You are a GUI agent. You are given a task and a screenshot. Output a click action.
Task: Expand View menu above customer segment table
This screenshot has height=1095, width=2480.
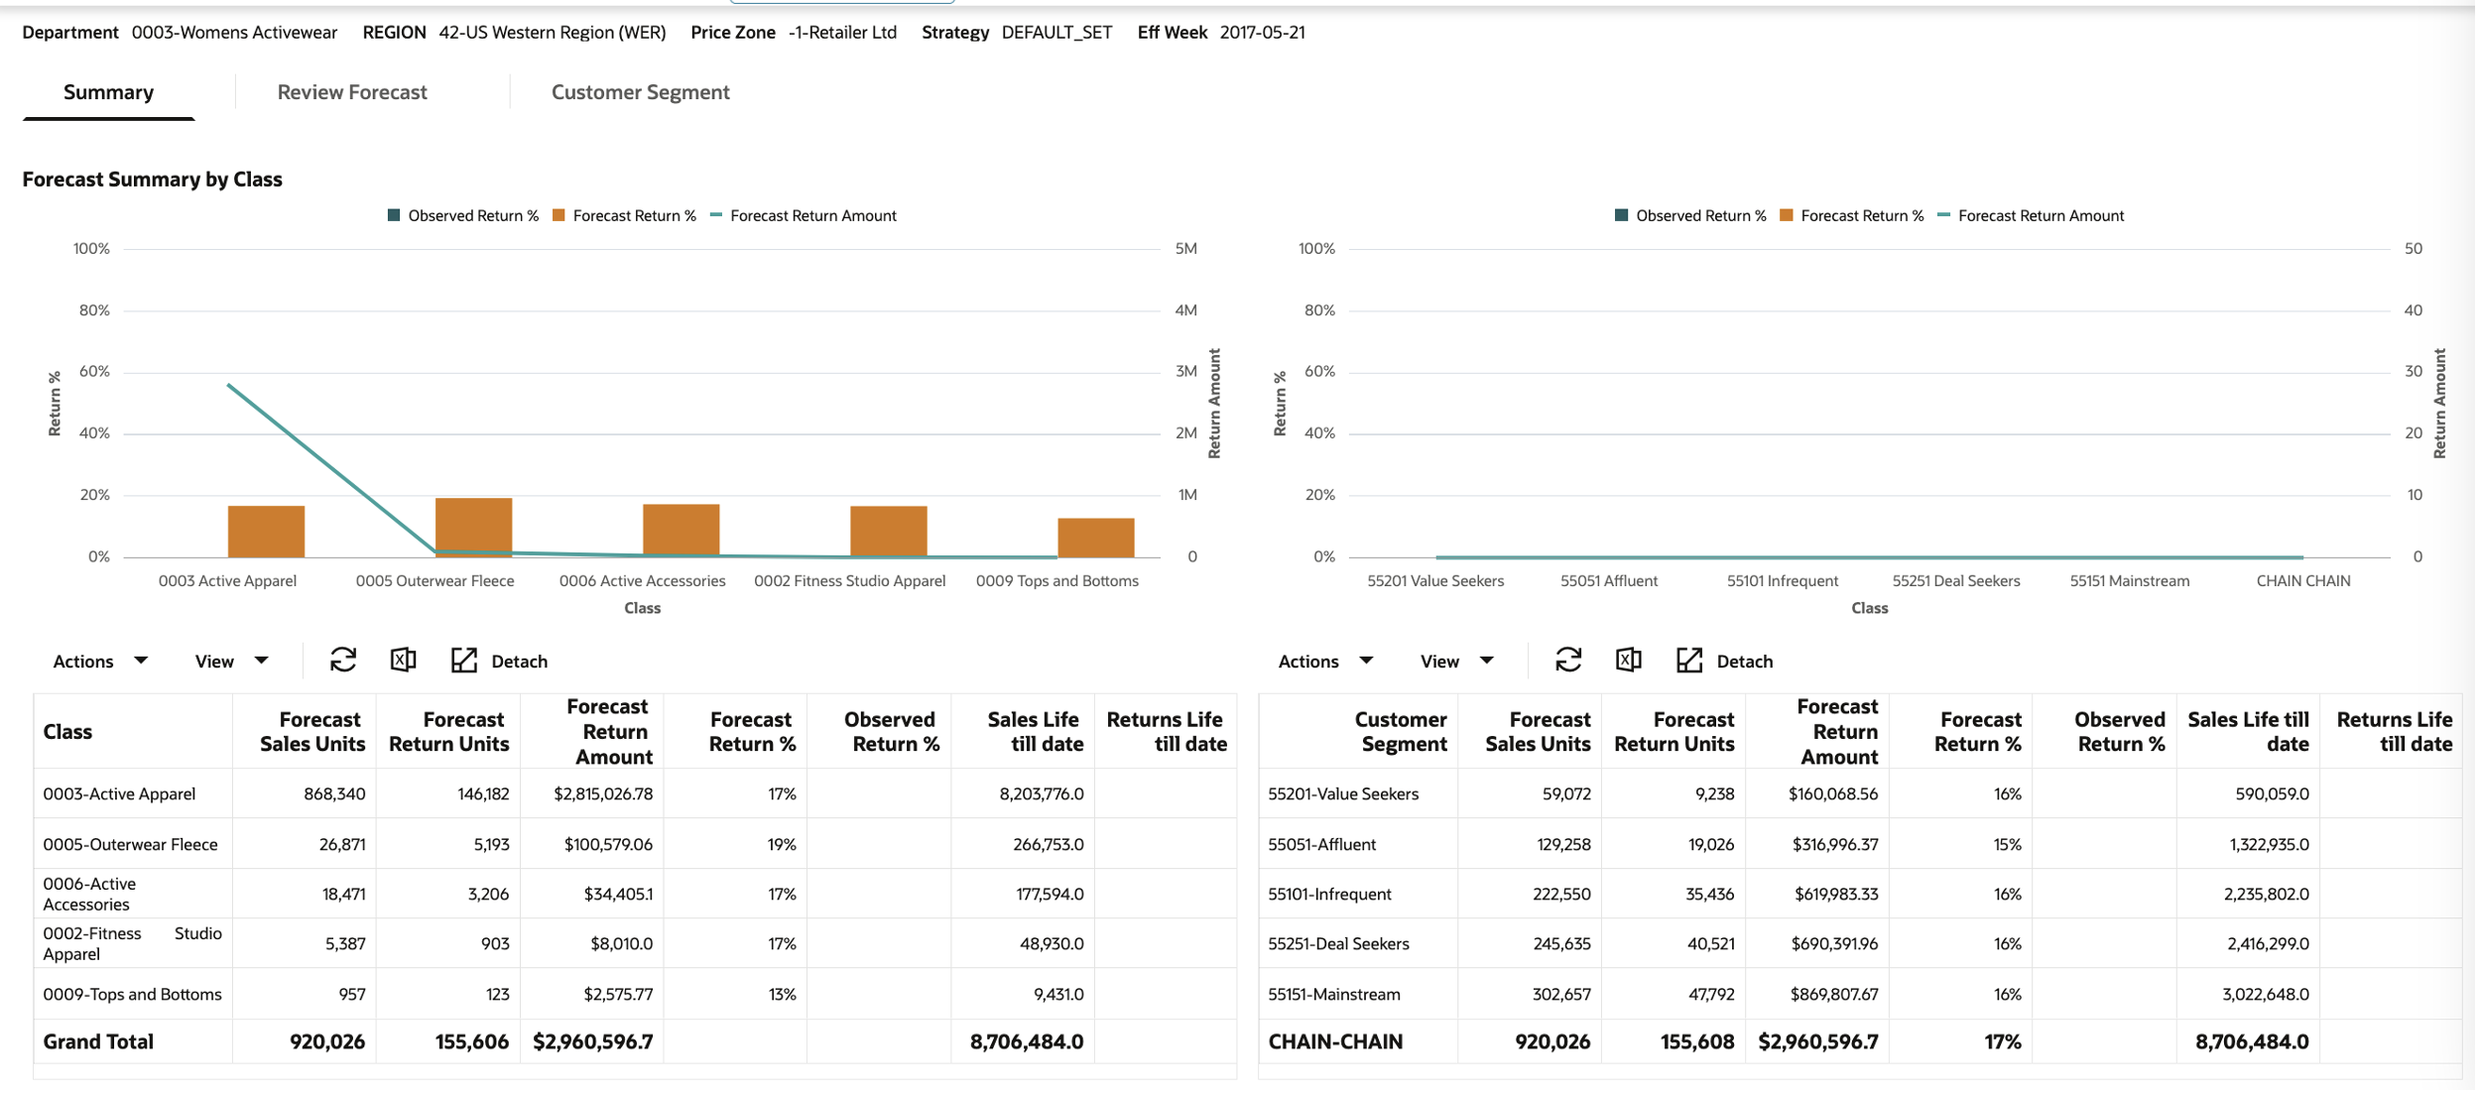click(1456, 662)
